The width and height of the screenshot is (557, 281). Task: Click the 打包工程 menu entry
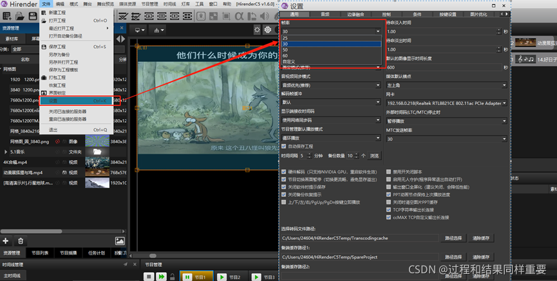point(57,77)
